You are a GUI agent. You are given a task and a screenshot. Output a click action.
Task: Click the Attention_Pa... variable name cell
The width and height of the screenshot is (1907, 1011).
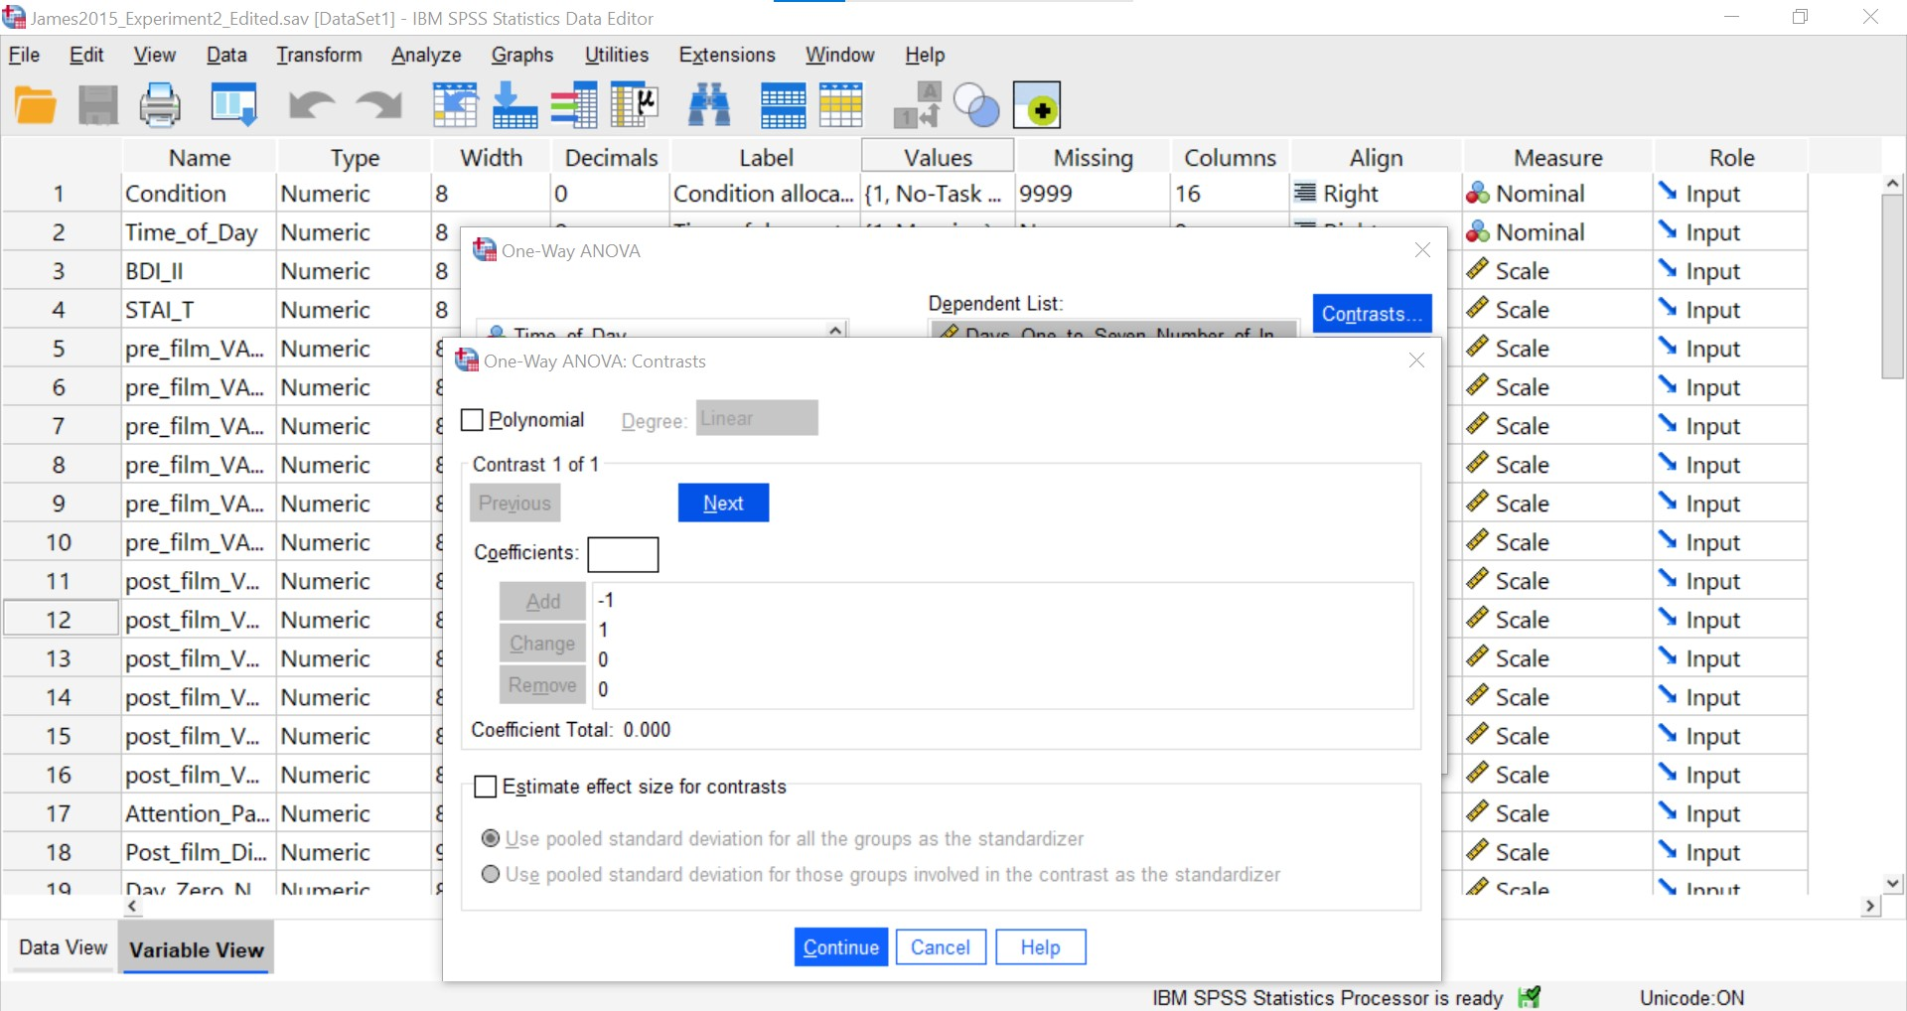coord(198,812)
